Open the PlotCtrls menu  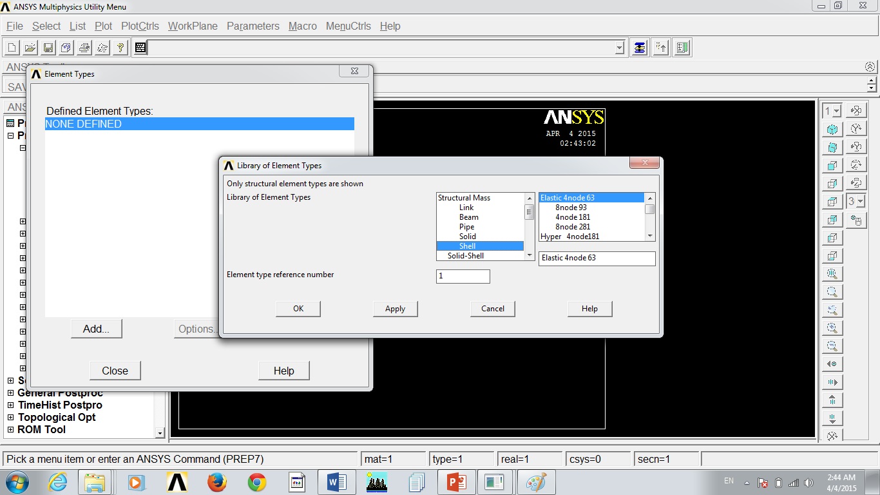click(x=140, y=26)
